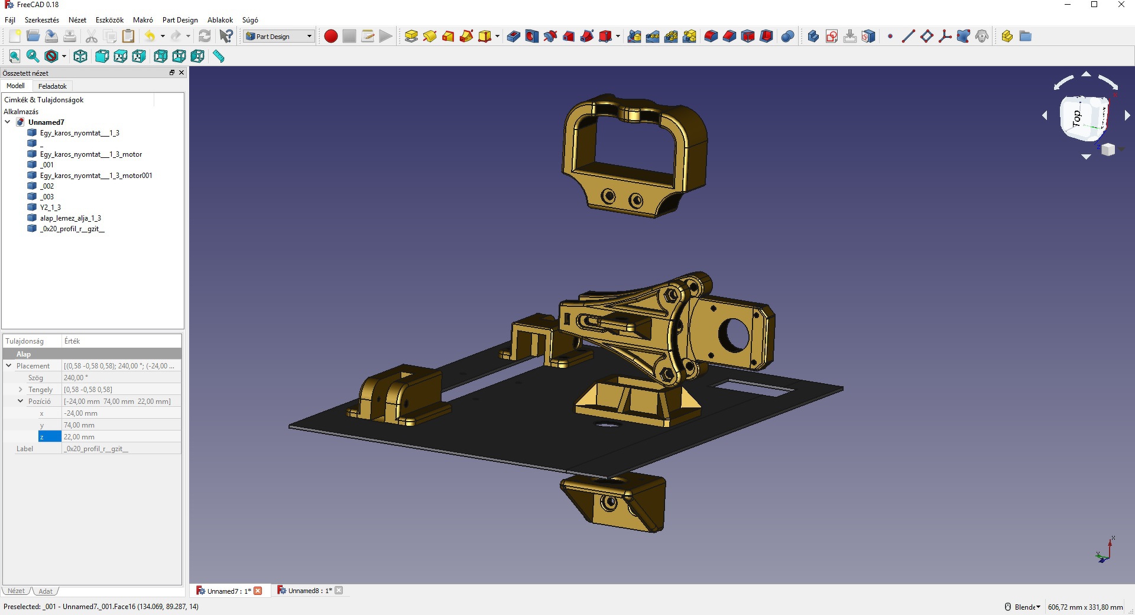Select Egy_karos_nyomtat__1_3_motor001 tree item
This screenshot has width=1135, height=615.
[96, 176]
